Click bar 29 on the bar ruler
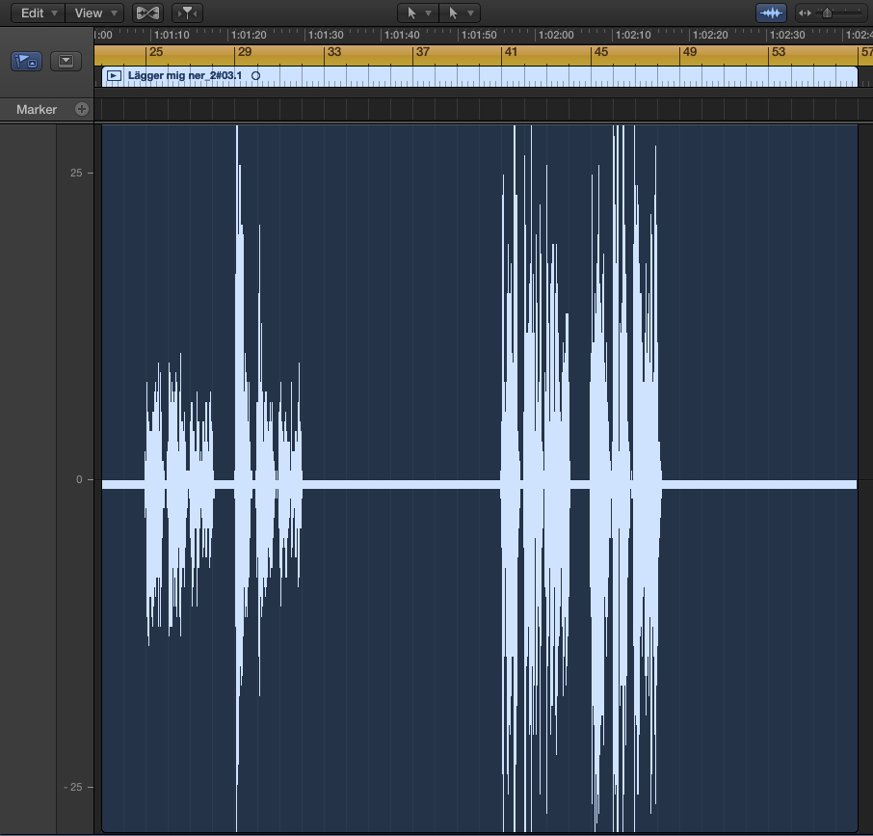The image size is (873, 836). tap(244, 53)
